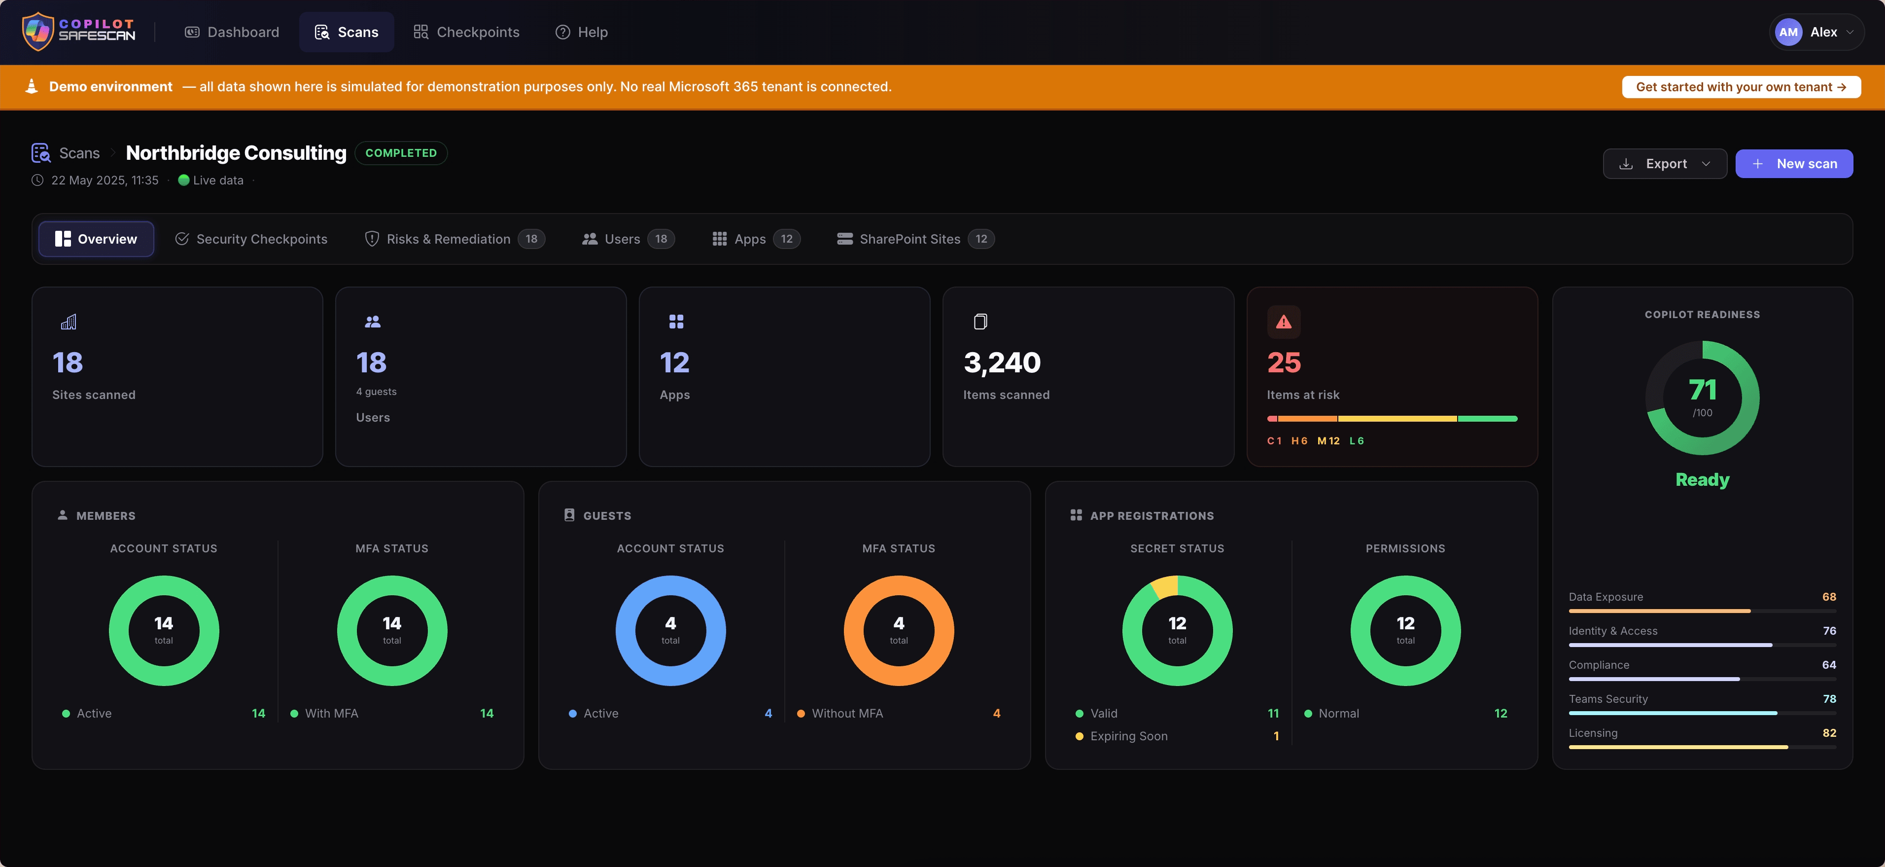
Task: Click the Guests MFA Status orange donut
Action: [899, 630]
